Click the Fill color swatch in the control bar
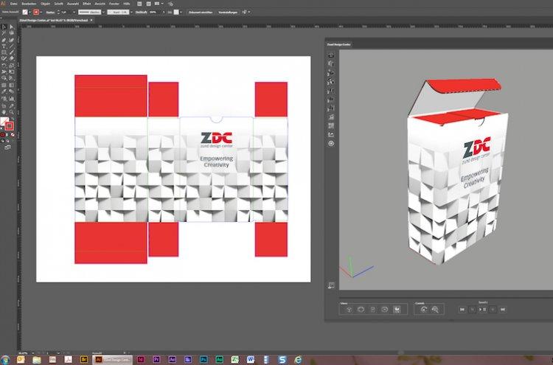Screen dimensions: 553x365 point(24,12)
